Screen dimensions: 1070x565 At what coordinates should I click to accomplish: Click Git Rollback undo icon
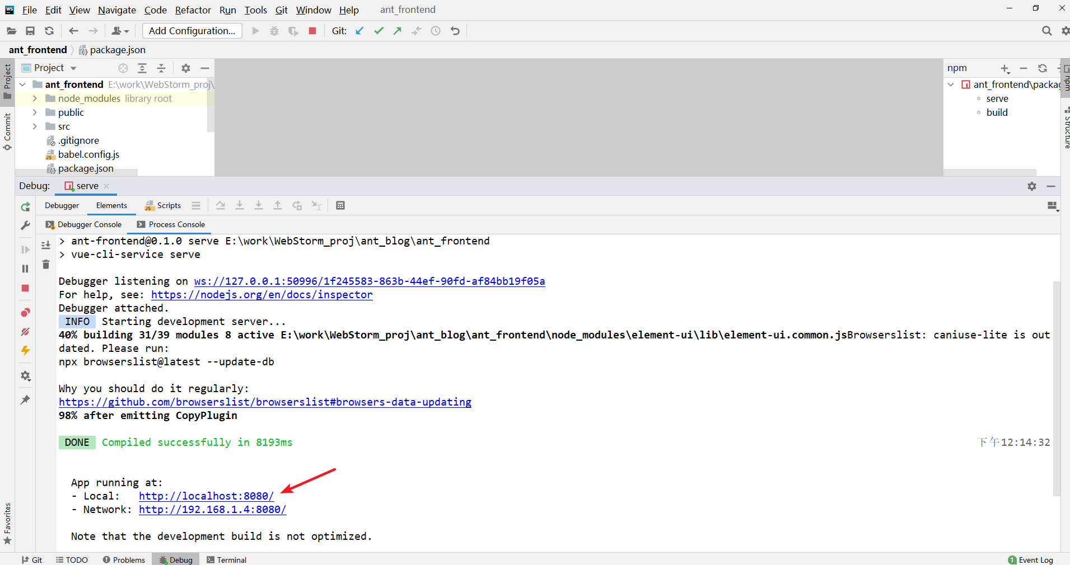[x=455, y=31]
